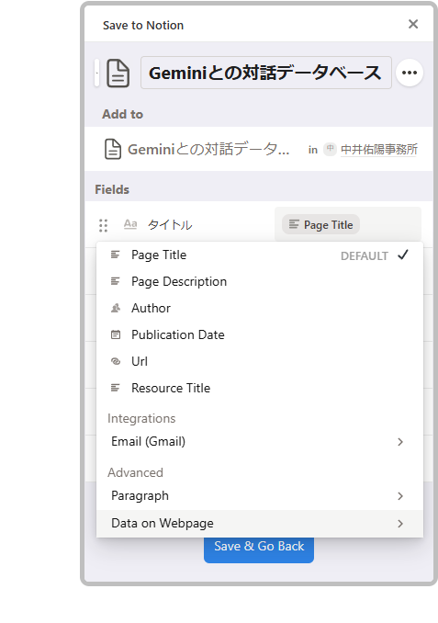Click the 中 workspace avatar icon
The height and width of the screenshot is (623, 438).
pos(330,150)
